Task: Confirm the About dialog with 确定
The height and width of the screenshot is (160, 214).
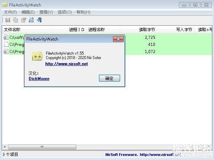Action: point(109,78)
